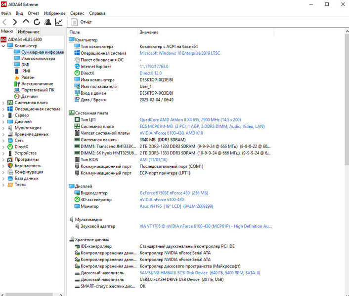Expand the Операционная система tree node
Image resolution: width=349 pixels, height=296 pixels.
(3, 109)
